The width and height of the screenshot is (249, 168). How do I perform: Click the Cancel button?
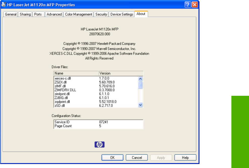(137, 157)
